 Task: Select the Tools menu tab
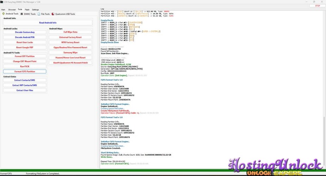click(20, 10)
